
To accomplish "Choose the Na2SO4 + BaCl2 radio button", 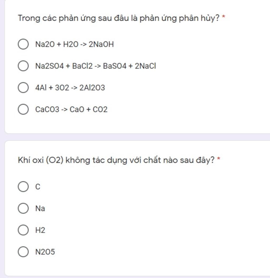I will pos(23,66).
